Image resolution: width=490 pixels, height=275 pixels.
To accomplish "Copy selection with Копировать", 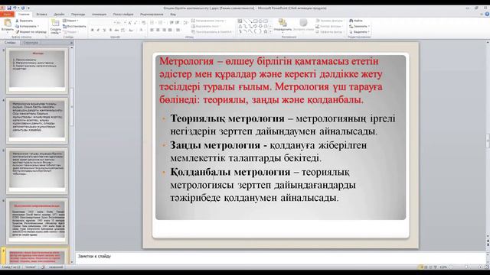I will (27, 26).
